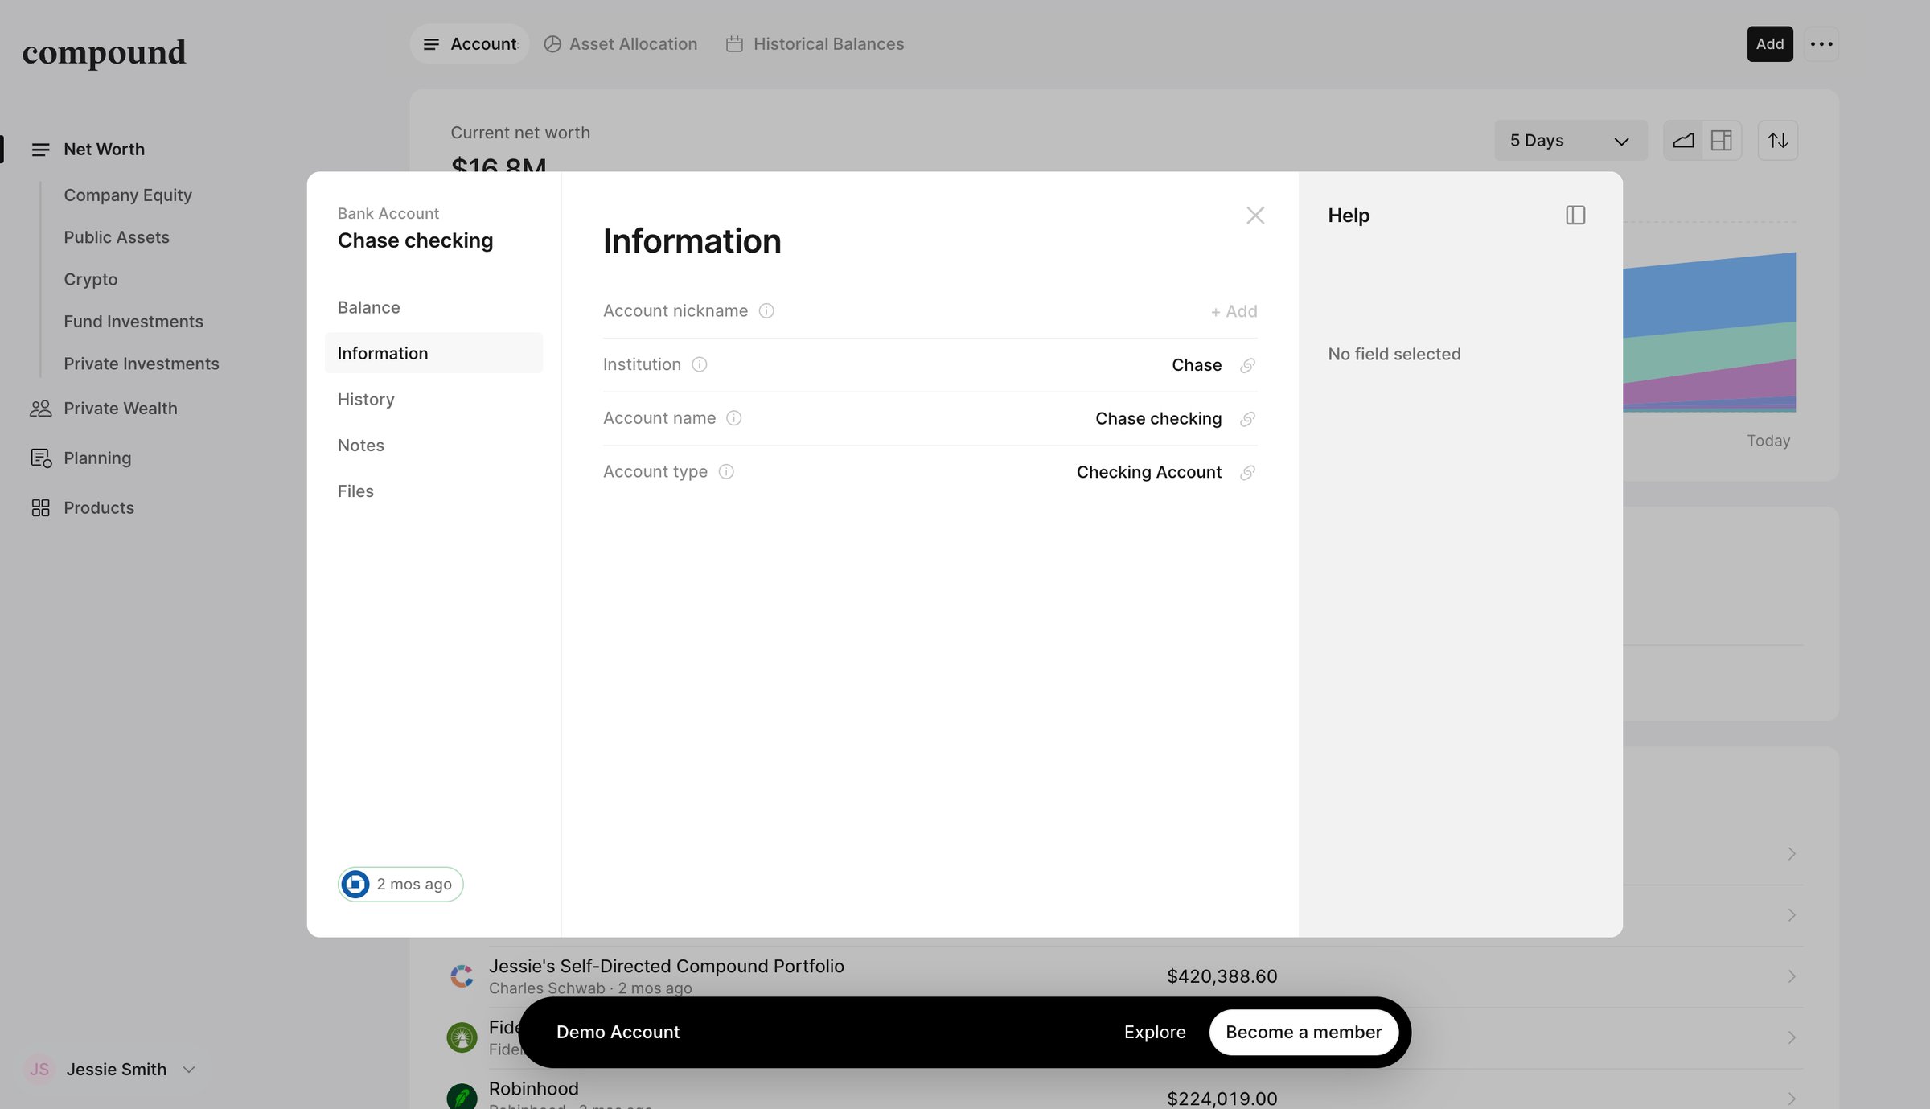Click the info icon beside Account type
This screenshot has width=1930, height=1109.
[x=726, y=472]
